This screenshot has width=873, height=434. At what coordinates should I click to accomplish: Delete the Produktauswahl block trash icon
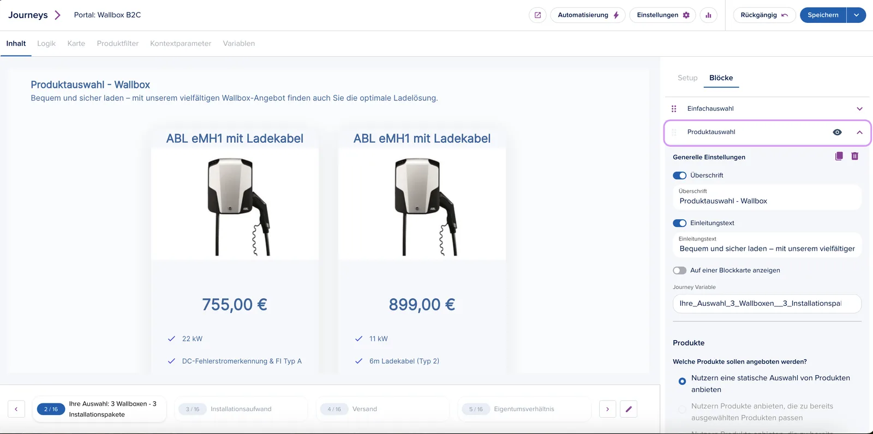855,156
